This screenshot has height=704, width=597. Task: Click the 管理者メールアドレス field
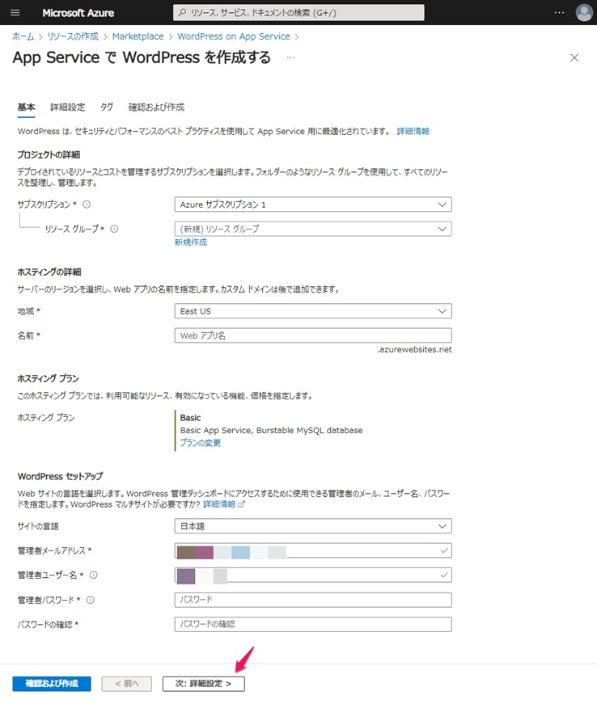[x=313, y=550]
